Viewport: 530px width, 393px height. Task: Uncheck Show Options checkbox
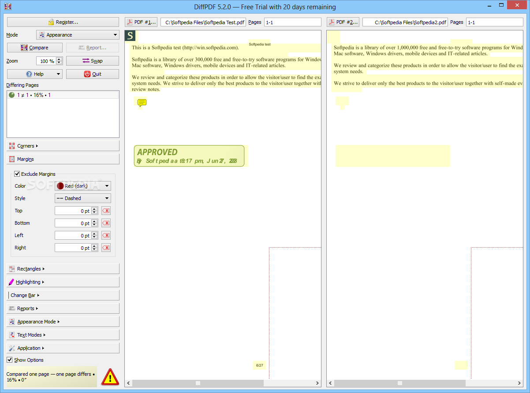pos(10,360)
